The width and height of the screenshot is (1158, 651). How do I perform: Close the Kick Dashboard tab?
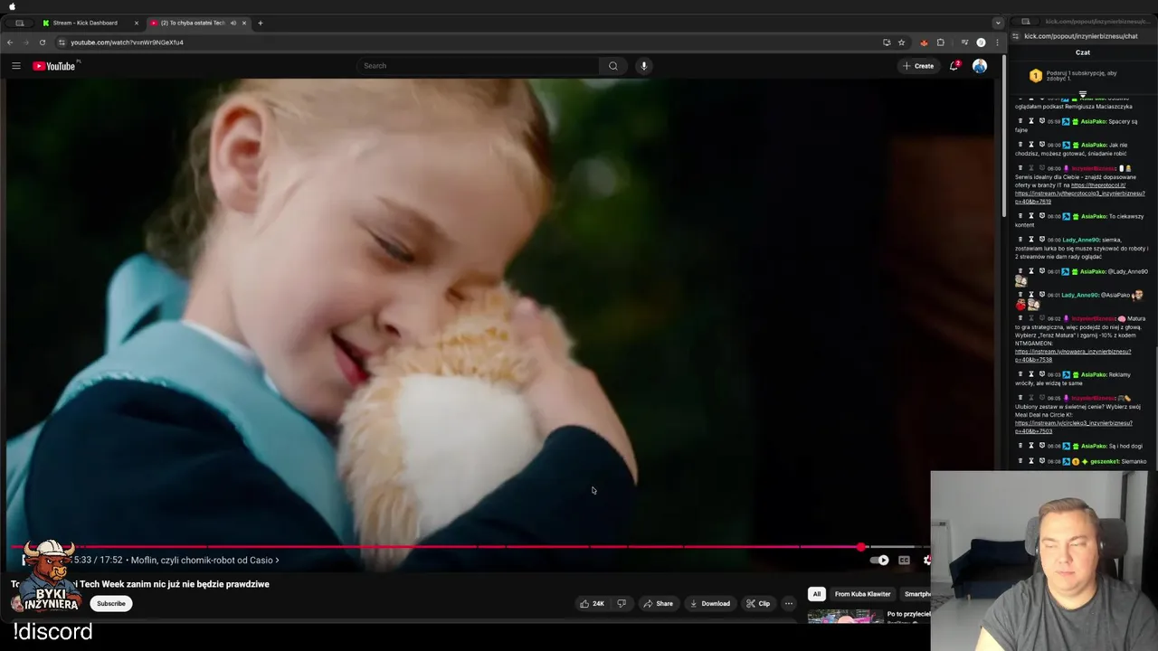click(137, 23)
